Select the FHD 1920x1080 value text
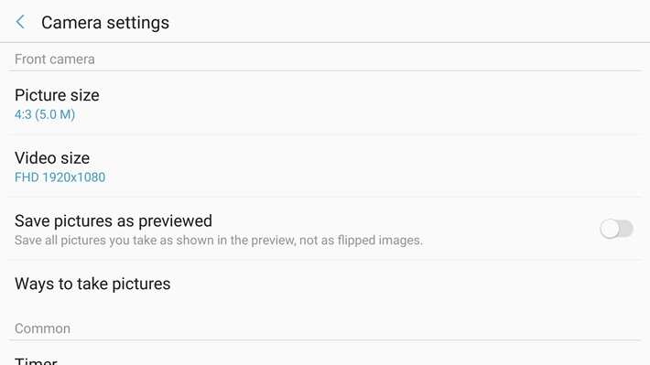 [60, 177]
